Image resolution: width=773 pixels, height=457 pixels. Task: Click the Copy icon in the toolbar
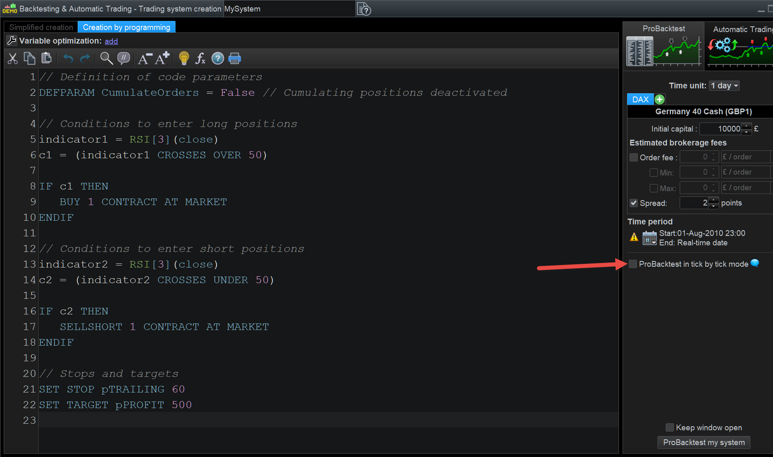[30, 59]
